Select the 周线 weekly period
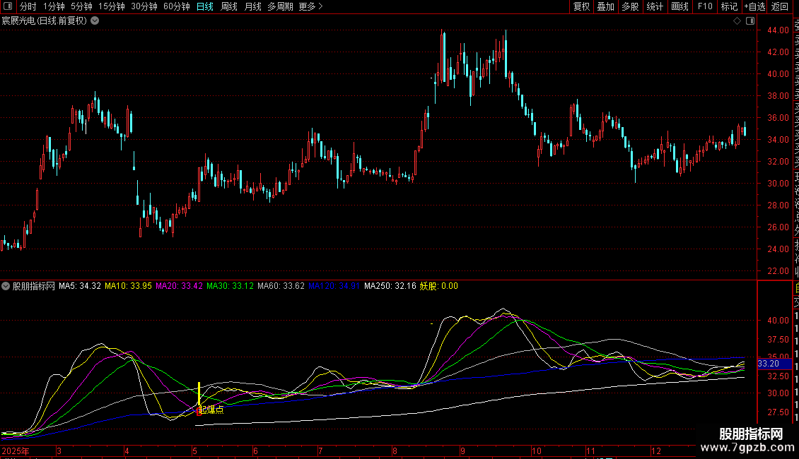Screen dimensions: 799x459 [228, 7]
